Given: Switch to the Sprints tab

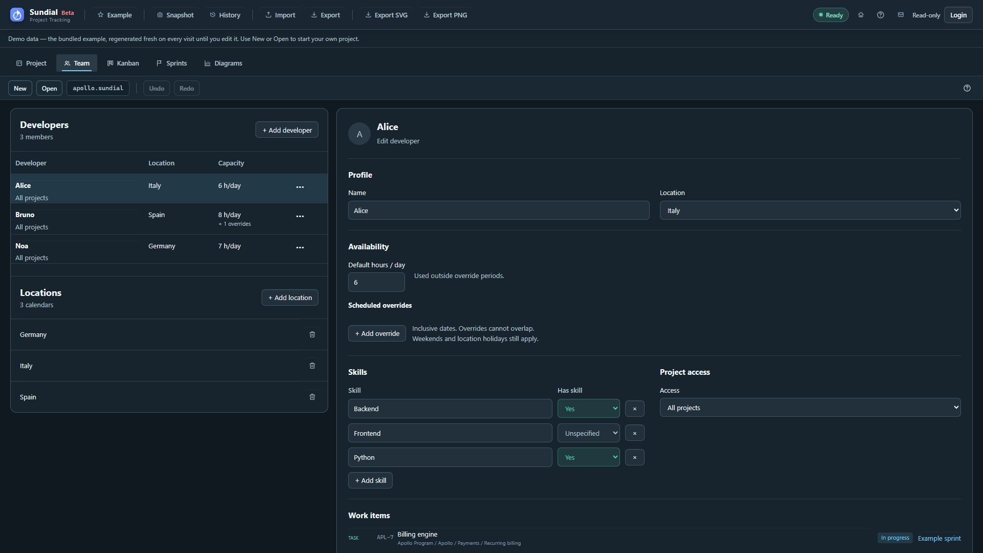Looking at the screenshot, I should [x=172, y=63].
